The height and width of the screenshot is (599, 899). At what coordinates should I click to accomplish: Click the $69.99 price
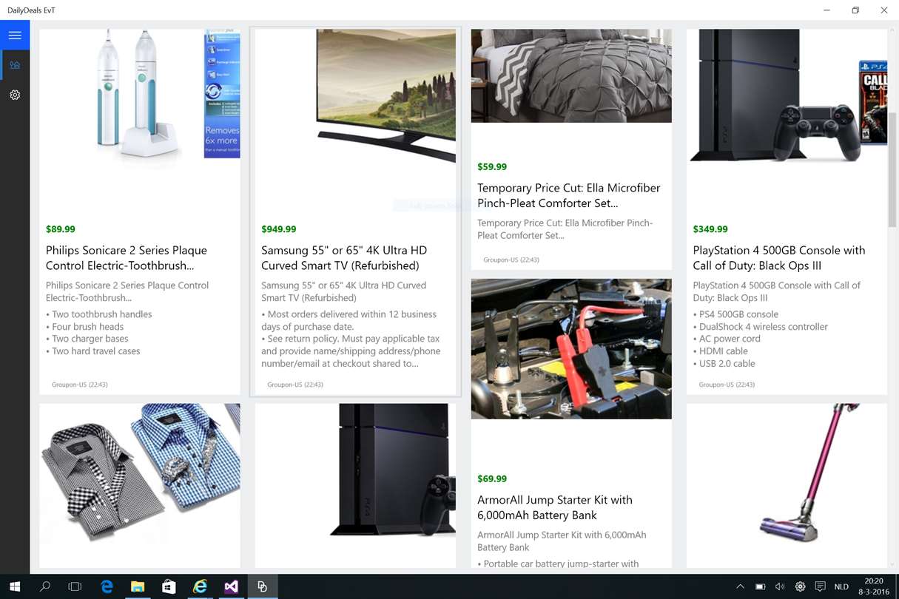click(492, 479)
